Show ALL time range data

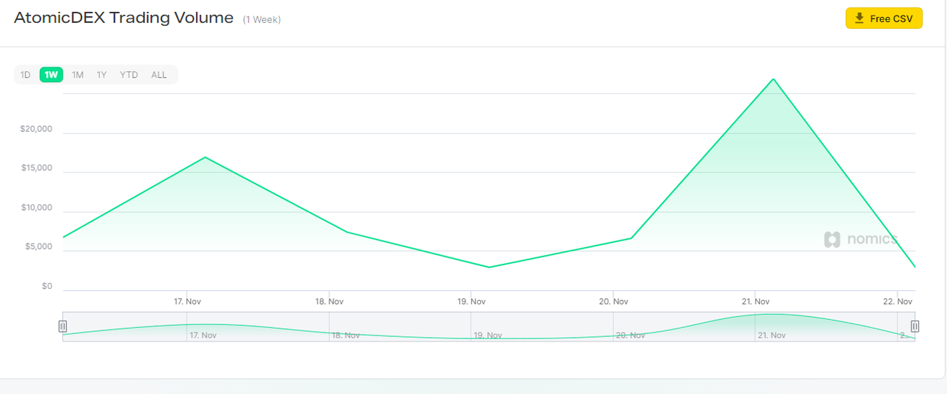pos(159,75)
